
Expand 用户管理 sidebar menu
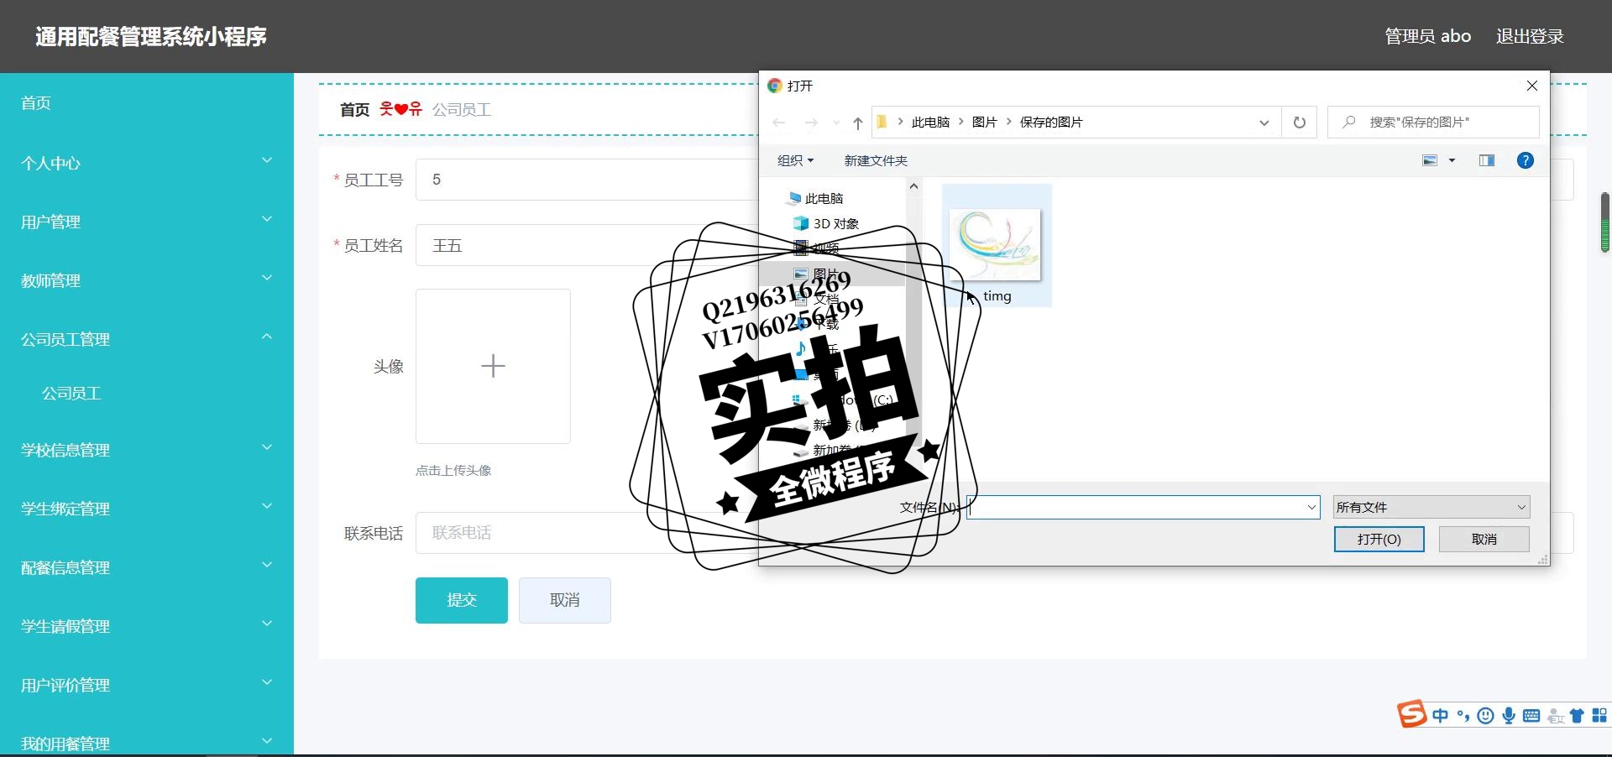[147, 222]
